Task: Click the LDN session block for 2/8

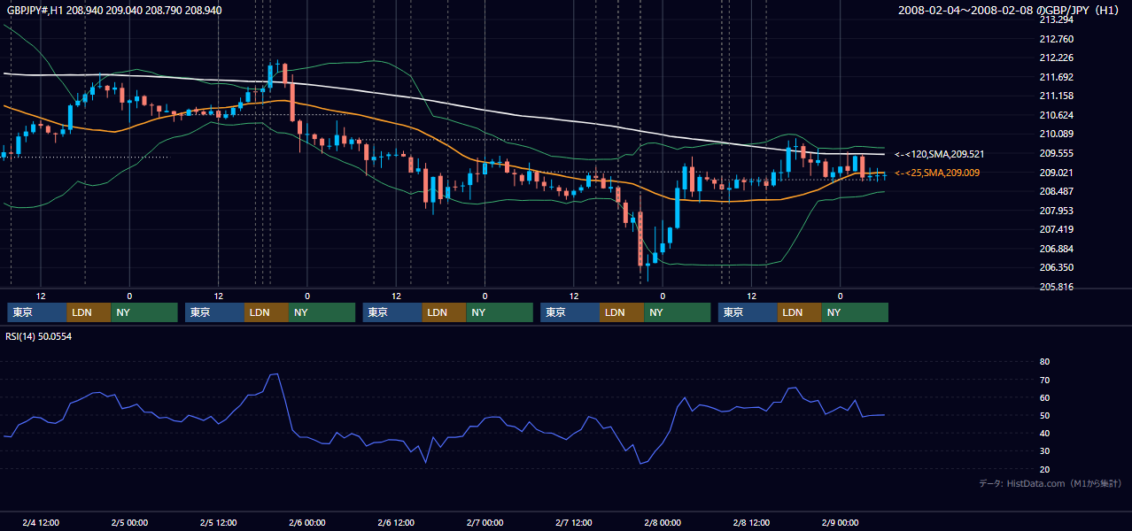Action: 800,312
